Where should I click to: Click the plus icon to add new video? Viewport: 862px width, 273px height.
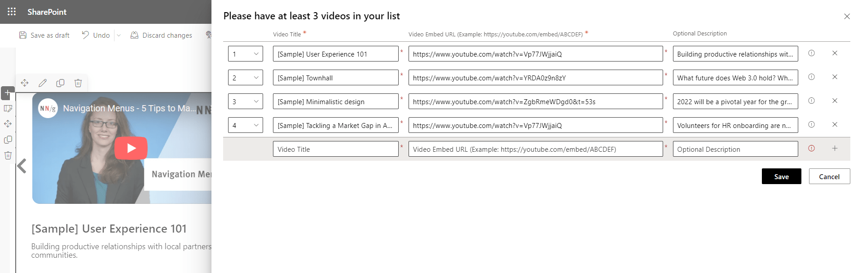coord(835,148)
